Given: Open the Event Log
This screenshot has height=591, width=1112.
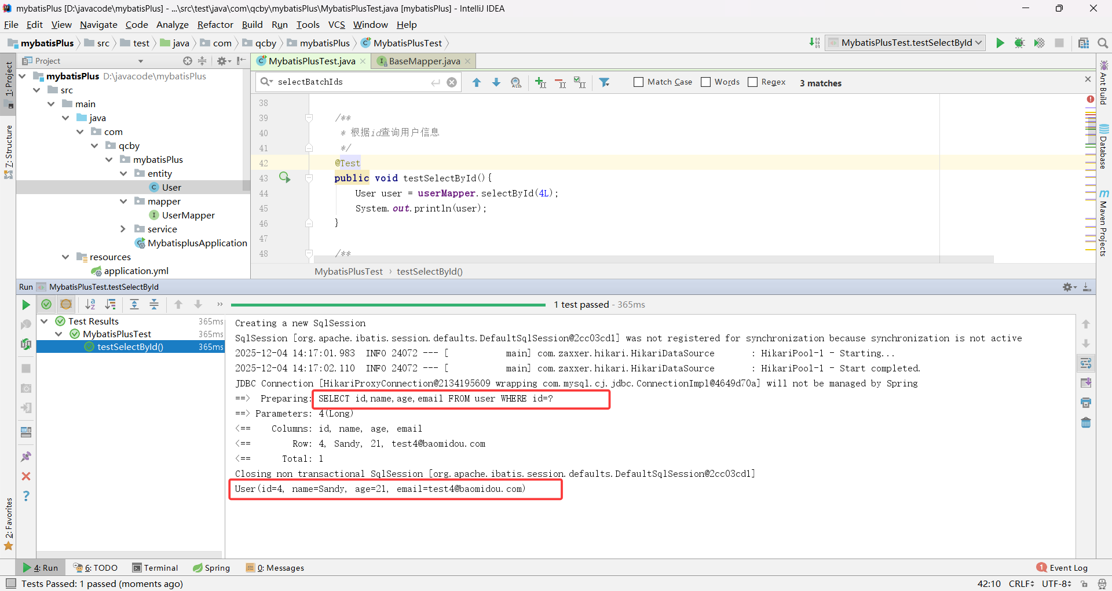Looking at the screenshot, I should tap(1062, 568).
